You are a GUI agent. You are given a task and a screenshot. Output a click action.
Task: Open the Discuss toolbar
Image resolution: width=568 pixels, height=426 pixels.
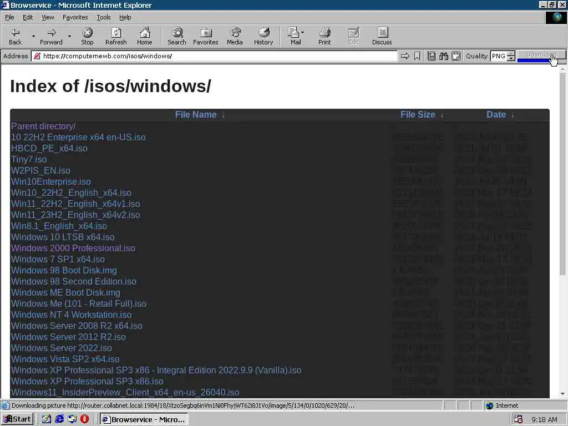[382, 36]
